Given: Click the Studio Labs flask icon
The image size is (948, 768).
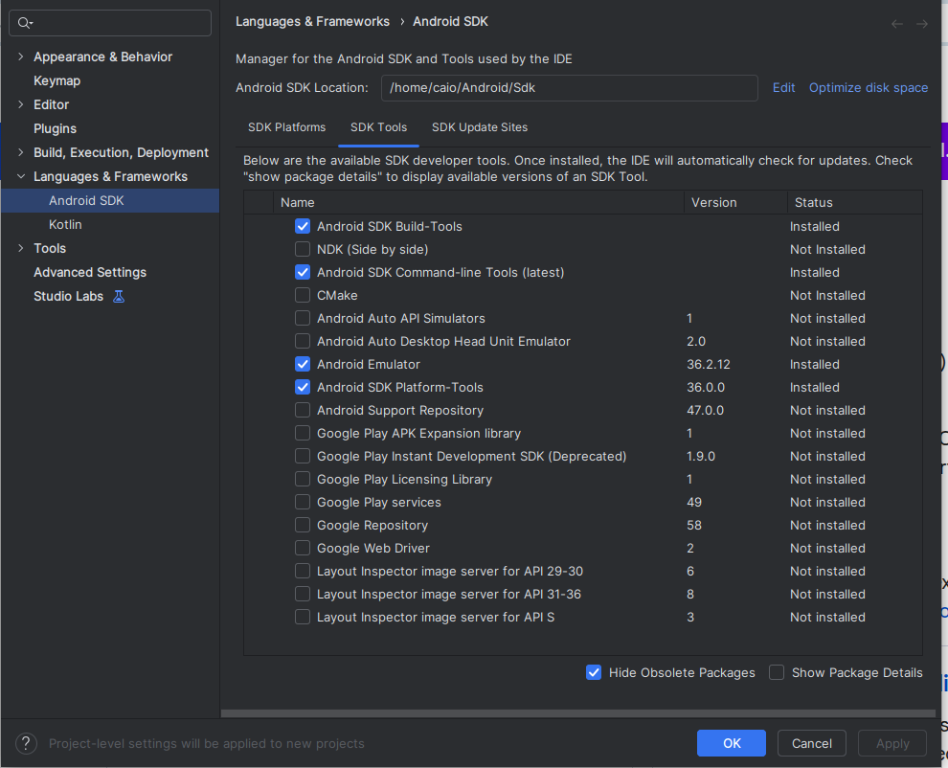Looking at the screenshot, I should click(119, 296).
